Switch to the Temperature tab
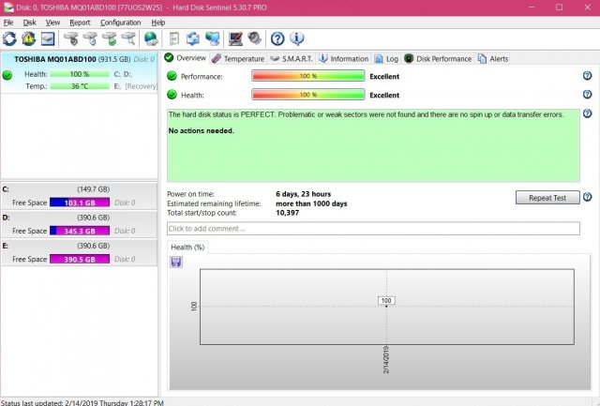 (x=237, y=58)
